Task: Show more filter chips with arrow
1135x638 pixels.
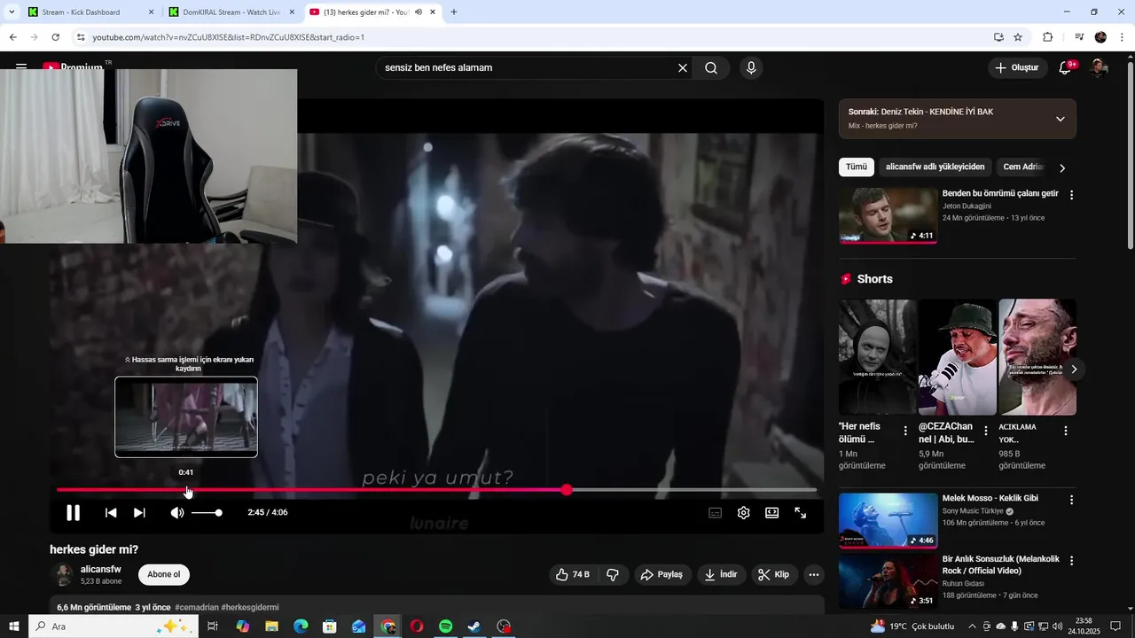Action: (1062, 167)
